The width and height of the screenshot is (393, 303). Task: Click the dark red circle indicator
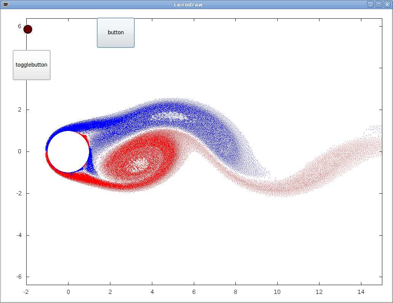[28, 29]
